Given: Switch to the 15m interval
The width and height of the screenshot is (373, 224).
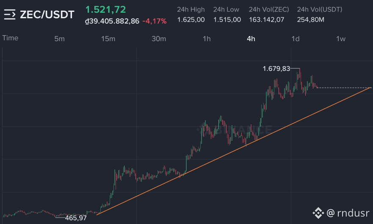Looking at the screenshot, I should coord(108,39).
